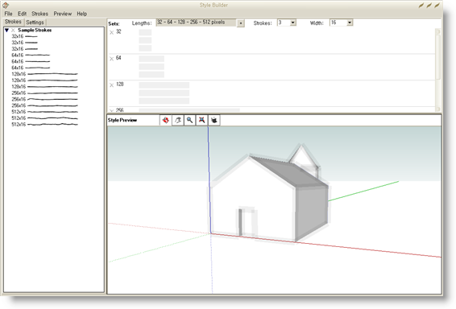Click the X beside Sample Strokes
This screenshot has width=456, height=309.
(13, 31)
